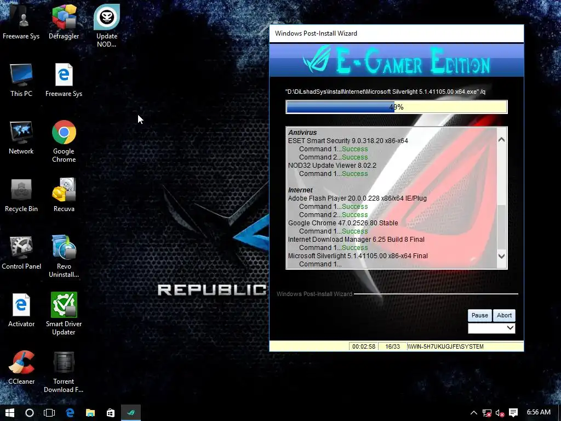The height and width of the screenshot is (421, 561).
Task: Click the Internet category heading
Action: point(300,190)
